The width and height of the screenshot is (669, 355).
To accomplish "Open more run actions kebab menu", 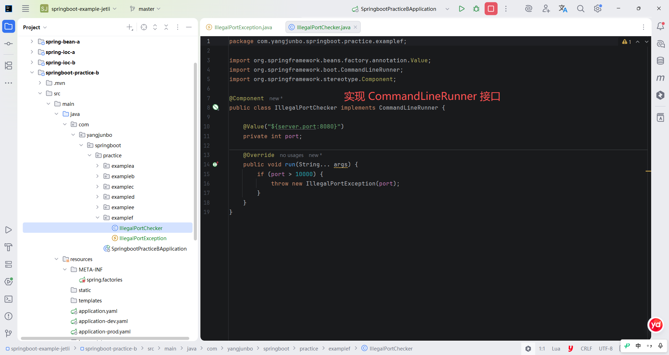I will pyautogui.click(x=506, y=9).
